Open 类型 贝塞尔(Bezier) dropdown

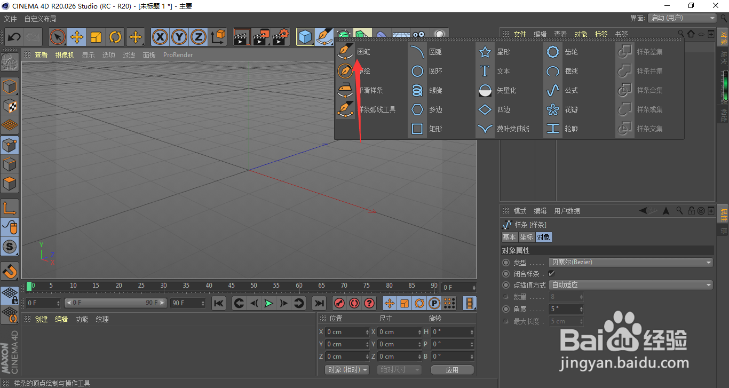point(631,263)
